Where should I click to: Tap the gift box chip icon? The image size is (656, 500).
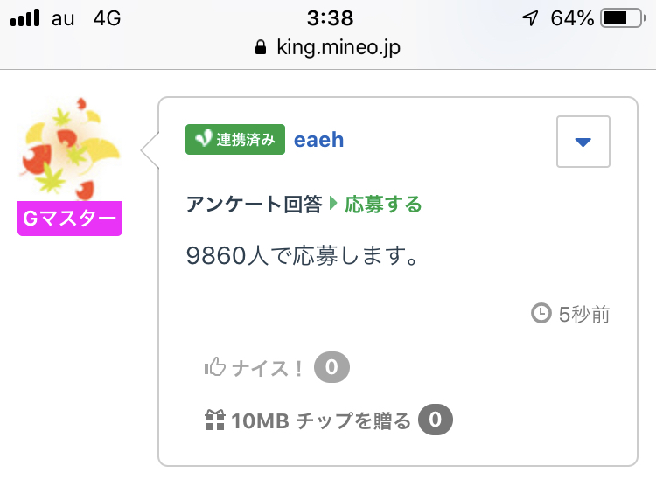click(214, 421)
